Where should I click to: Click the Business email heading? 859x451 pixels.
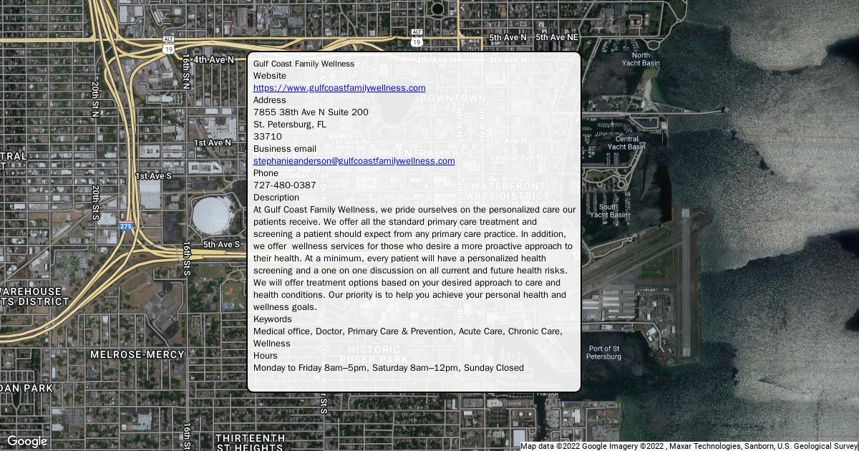(x=285, y=149)
